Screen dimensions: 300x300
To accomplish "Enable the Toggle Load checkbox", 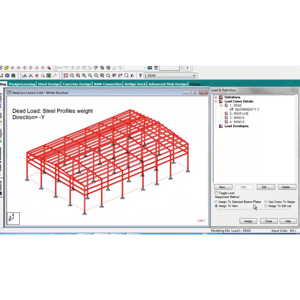I will (x=216, y=193).
